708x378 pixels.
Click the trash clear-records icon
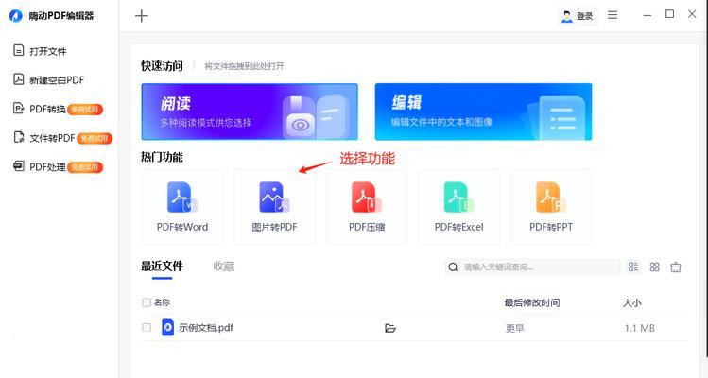click(x=676, y=266)
